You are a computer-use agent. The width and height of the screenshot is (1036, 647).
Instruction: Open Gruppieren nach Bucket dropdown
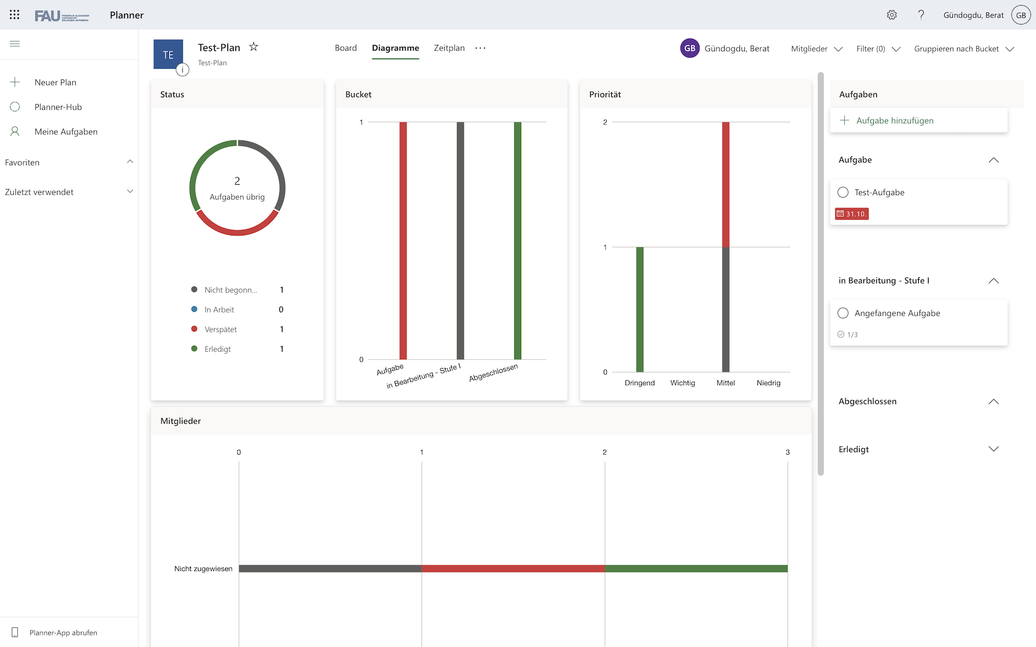pyautogui.click(x=964, y=49)
